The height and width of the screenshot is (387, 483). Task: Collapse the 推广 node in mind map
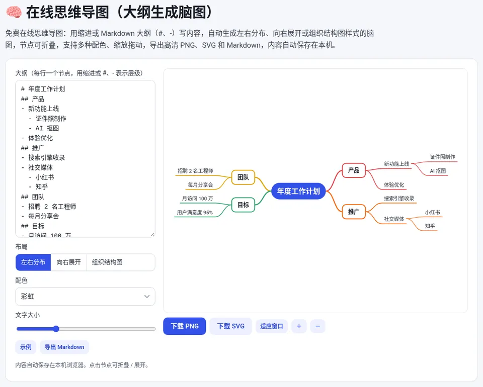pos(354,212)
